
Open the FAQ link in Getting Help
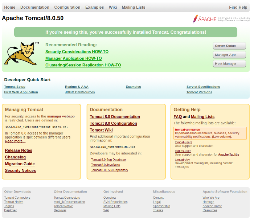pyautogui.click(x=178, y=117)
